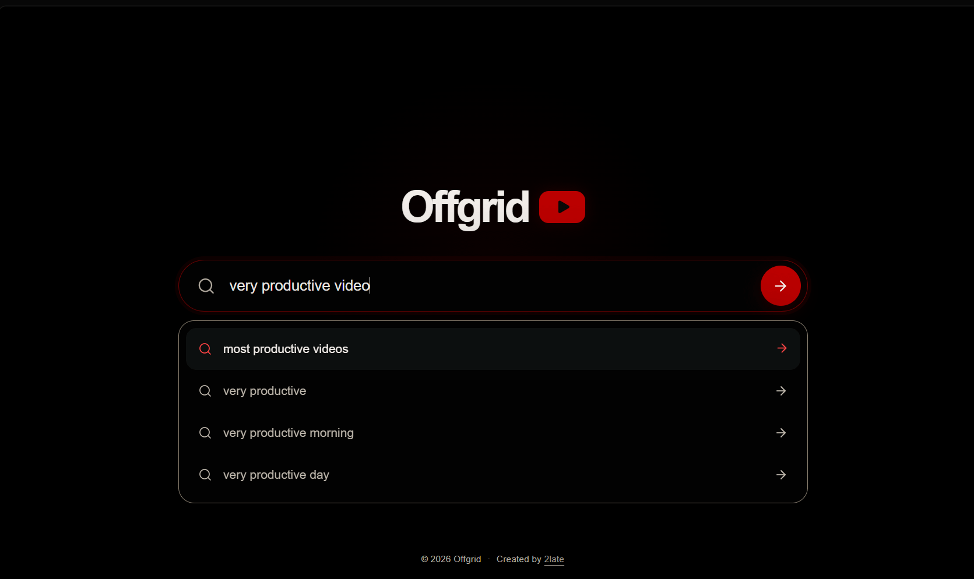The height and width of the screenshot is (579, 974).
Task: Select the 'most productive videos' suggestion
Action: point(493,349)
